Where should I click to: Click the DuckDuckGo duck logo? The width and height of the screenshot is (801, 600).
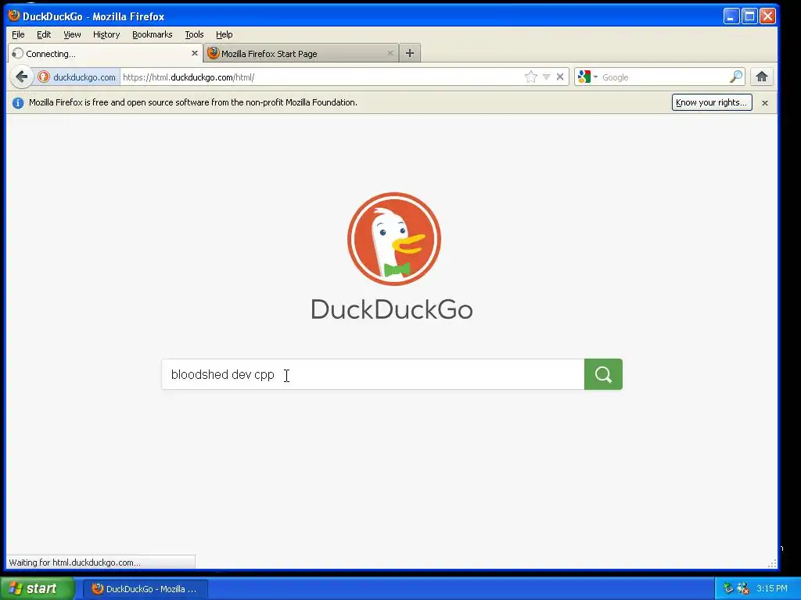[x=394, y=239]
